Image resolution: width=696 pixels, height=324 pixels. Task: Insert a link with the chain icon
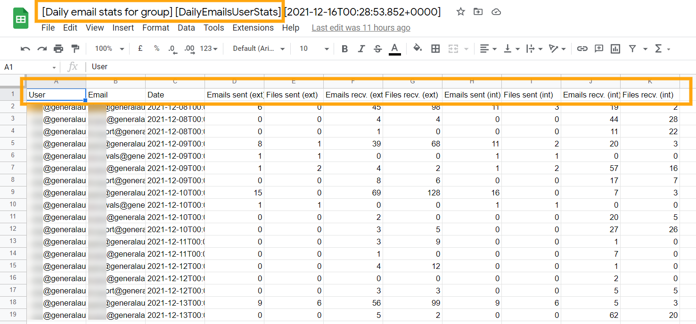tap(582, 49)
